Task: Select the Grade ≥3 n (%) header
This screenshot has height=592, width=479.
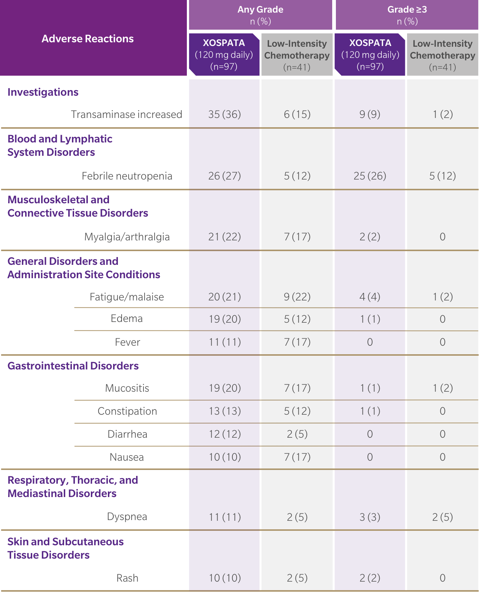Action: point(407,15)
